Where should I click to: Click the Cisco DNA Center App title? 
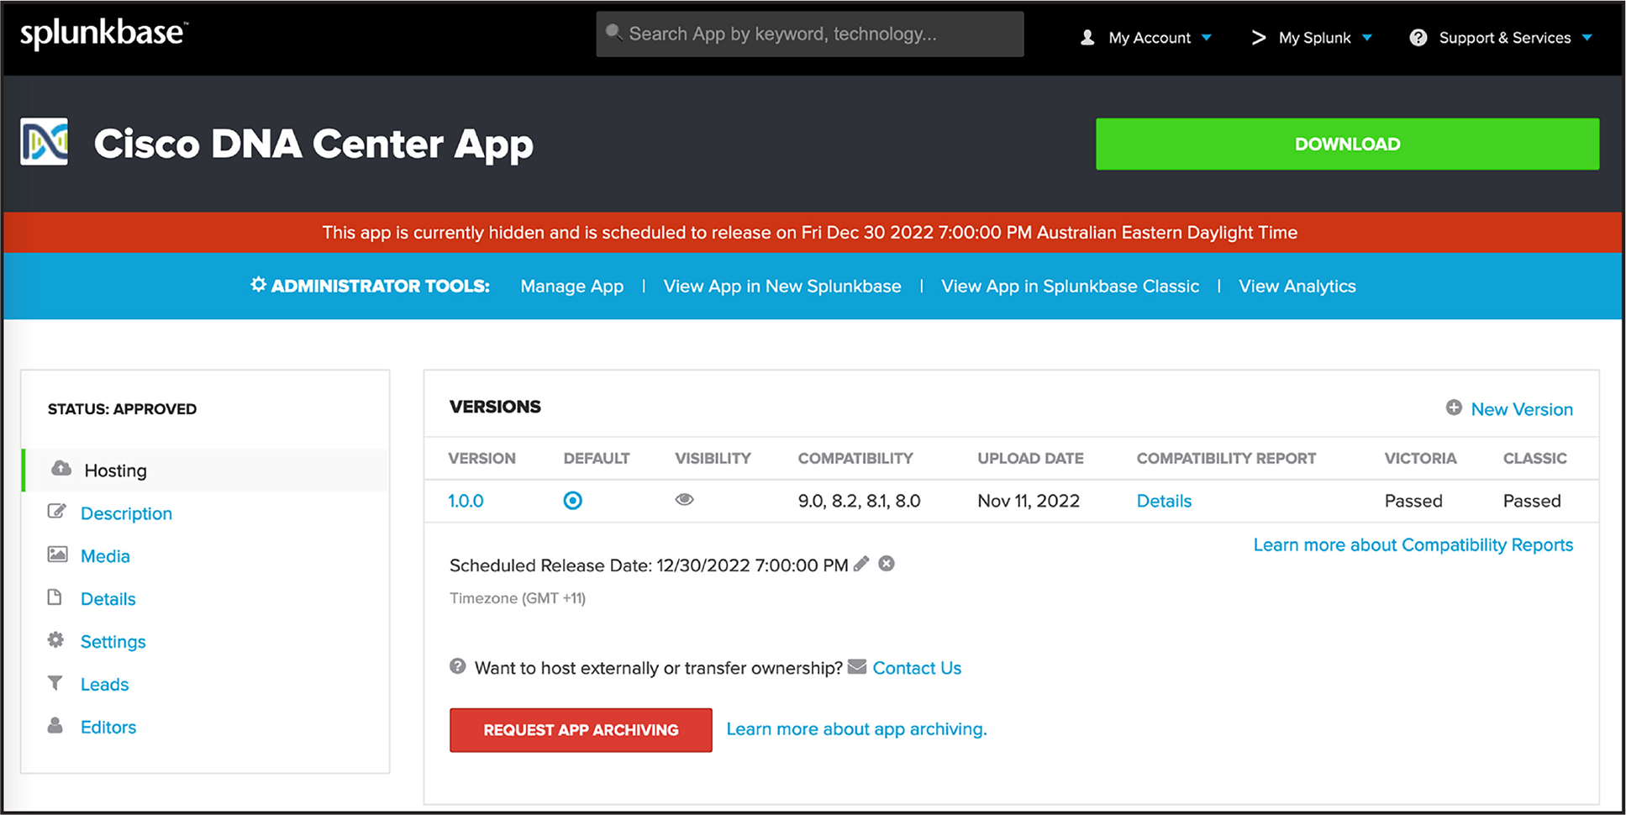click(313, 145)
